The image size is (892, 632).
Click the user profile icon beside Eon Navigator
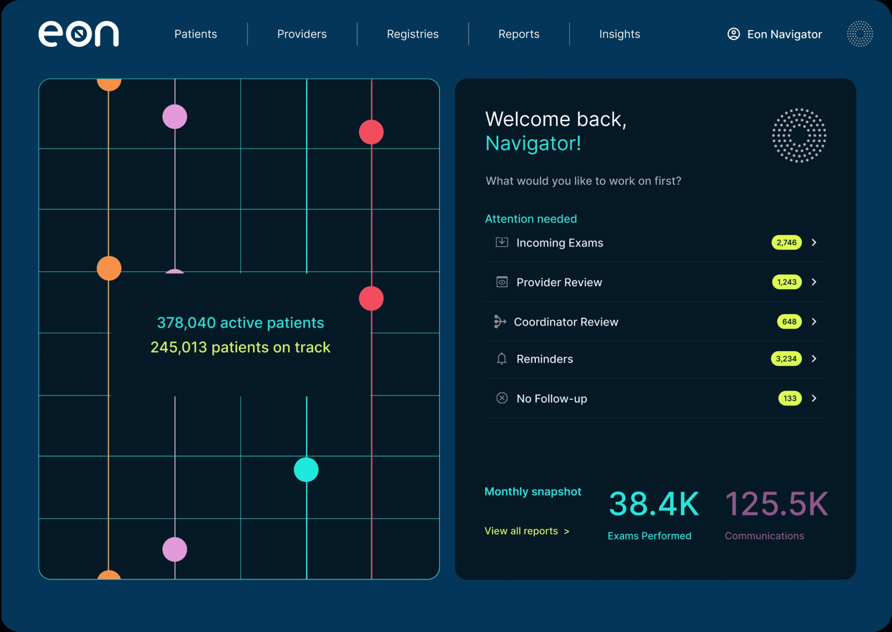point(733,34)
